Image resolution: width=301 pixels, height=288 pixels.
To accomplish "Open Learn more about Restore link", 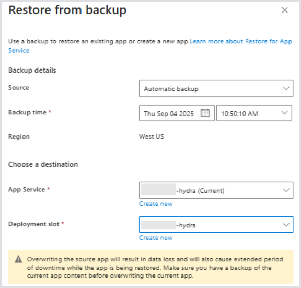I will (241, 41).
